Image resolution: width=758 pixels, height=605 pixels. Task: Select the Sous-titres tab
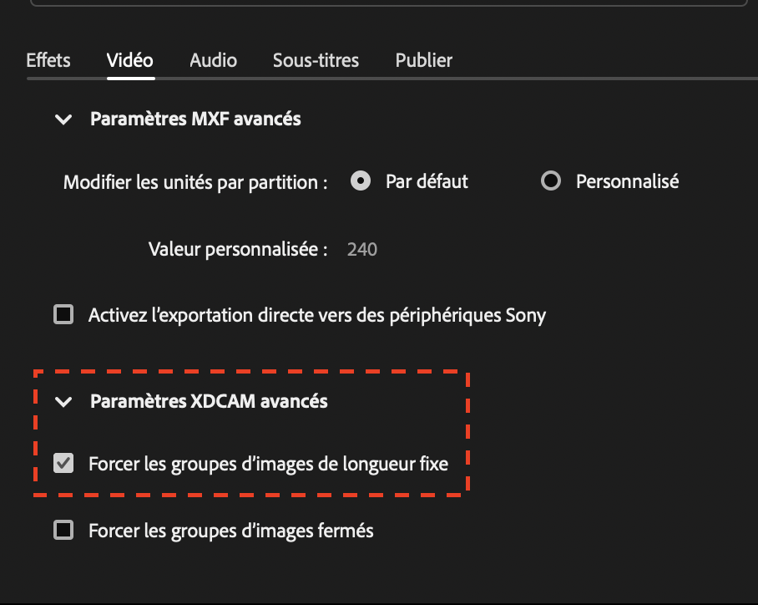pyautogui.click(x=315, y=59)
